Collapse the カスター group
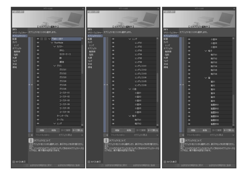 click(x=55, y=47)
